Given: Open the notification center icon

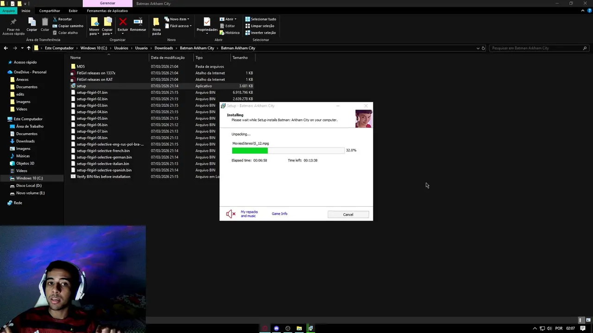Looking at the screenshot, I should tap(583, 328).
